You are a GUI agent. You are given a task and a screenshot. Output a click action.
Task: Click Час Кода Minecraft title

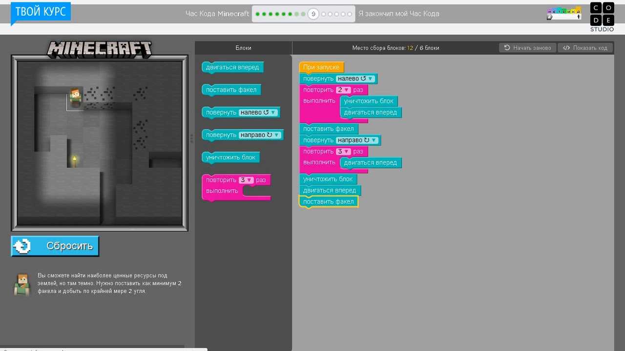tap(217, 14)
